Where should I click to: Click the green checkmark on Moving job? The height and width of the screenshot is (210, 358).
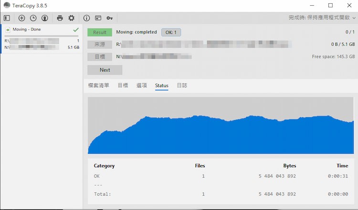pos(76,30)
